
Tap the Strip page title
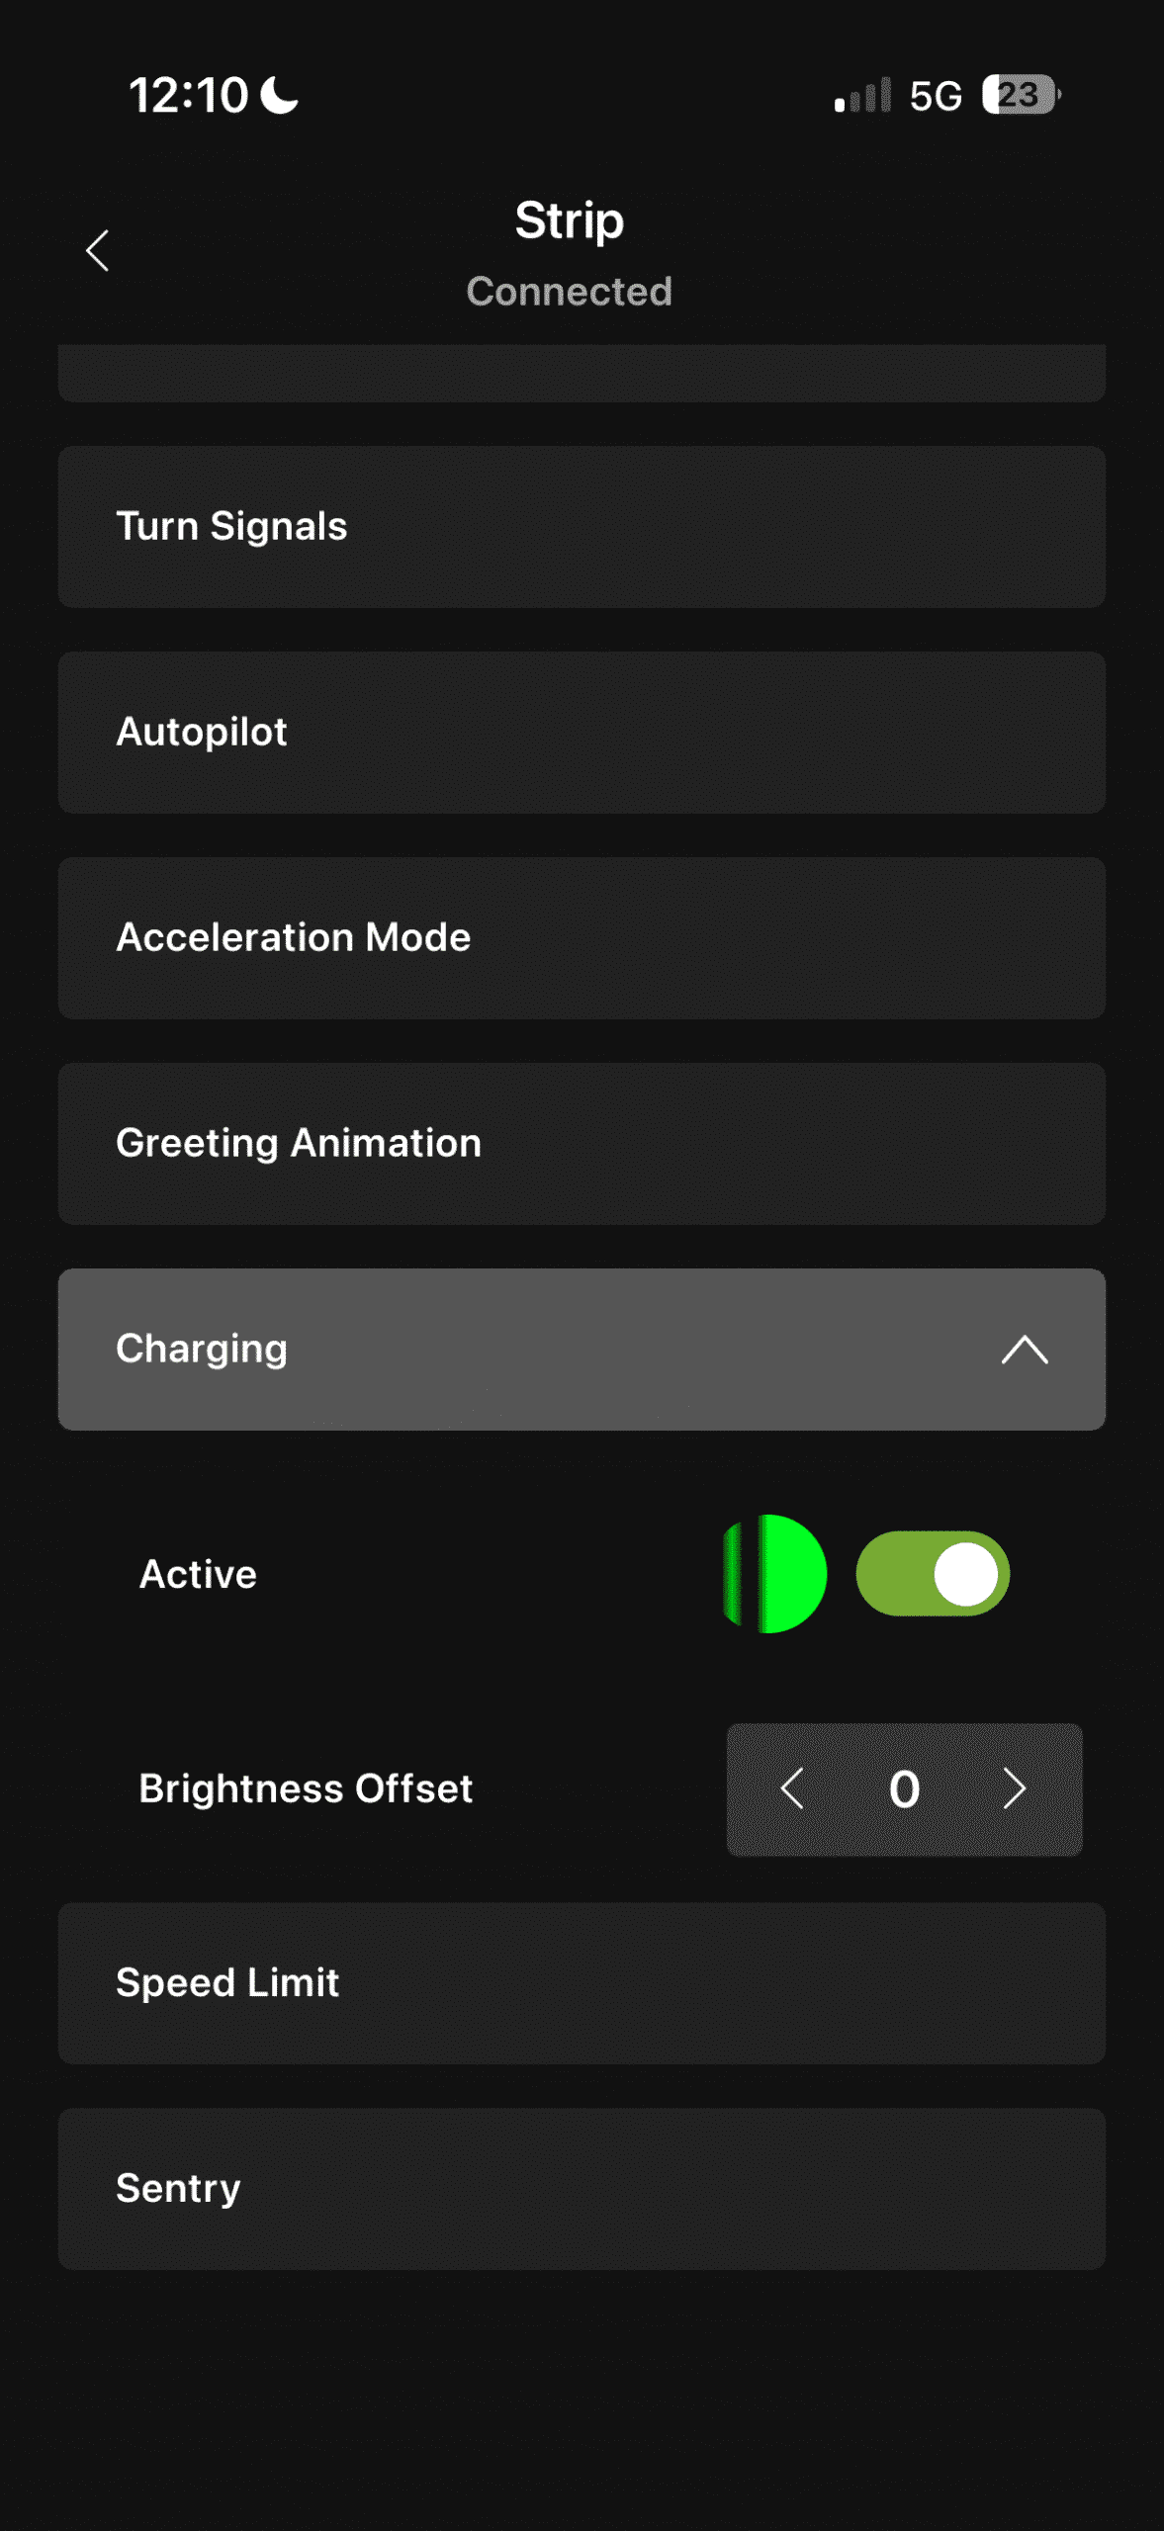point(570,220)
